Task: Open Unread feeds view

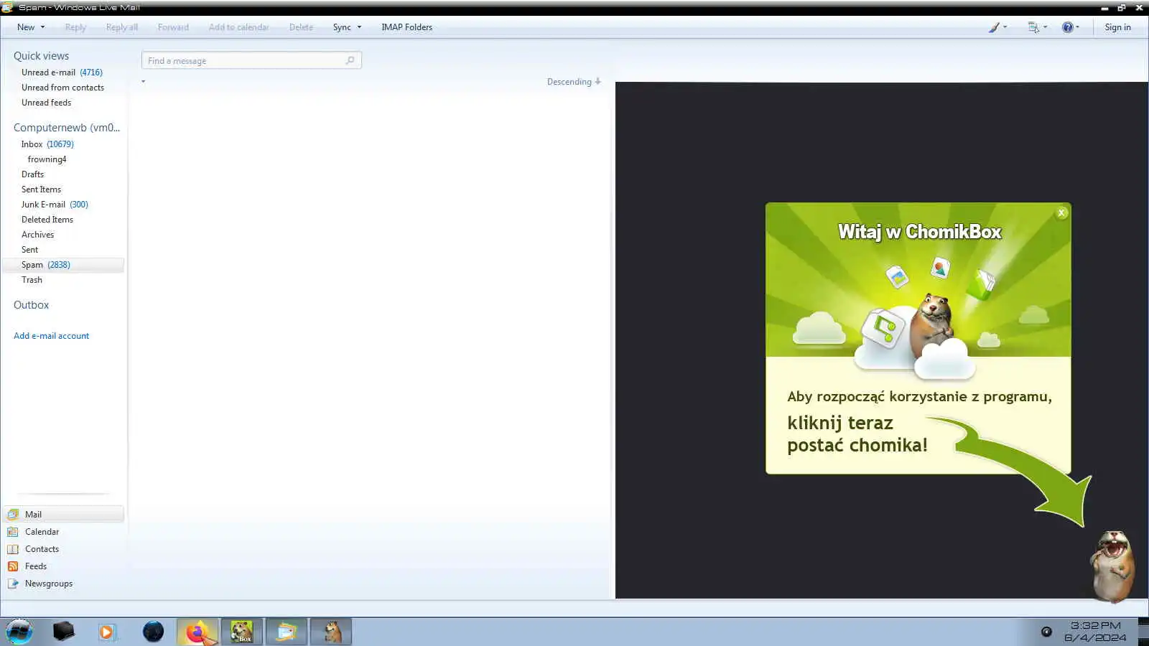Action: pyautogui.click(x=46, y=103)
